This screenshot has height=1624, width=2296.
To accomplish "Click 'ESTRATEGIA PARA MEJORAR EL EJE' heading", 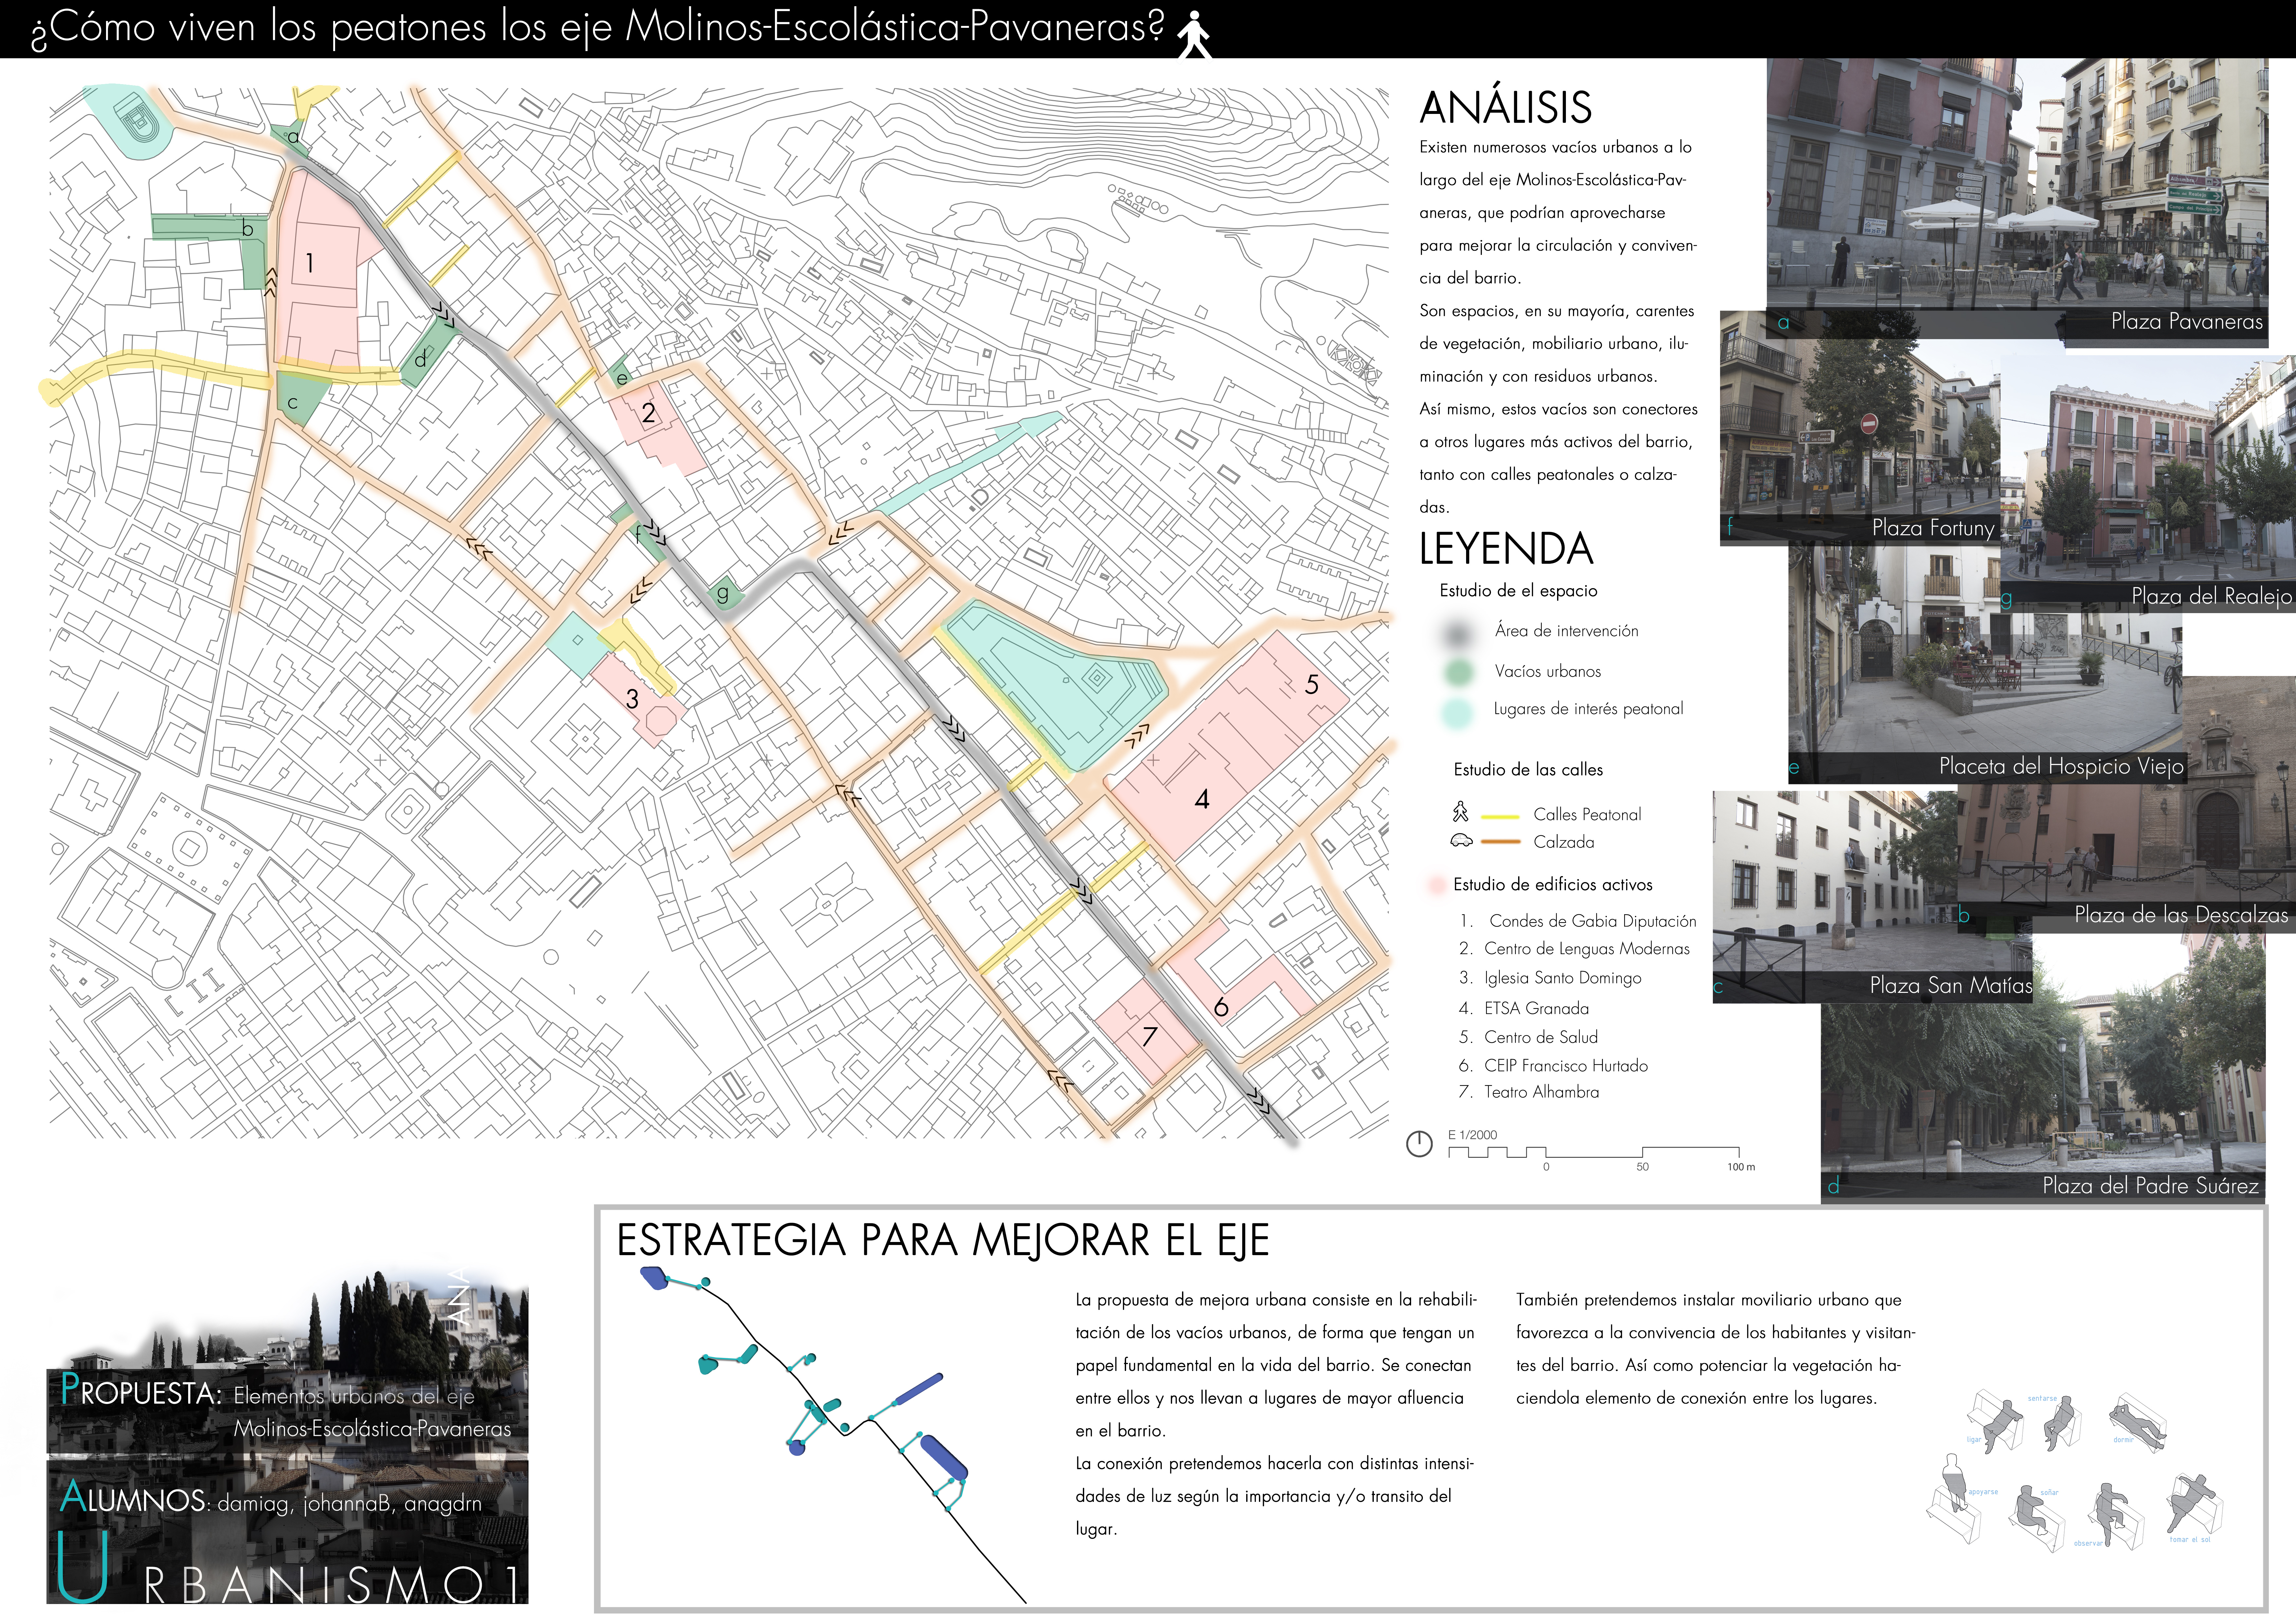I will pos(943,1241).
